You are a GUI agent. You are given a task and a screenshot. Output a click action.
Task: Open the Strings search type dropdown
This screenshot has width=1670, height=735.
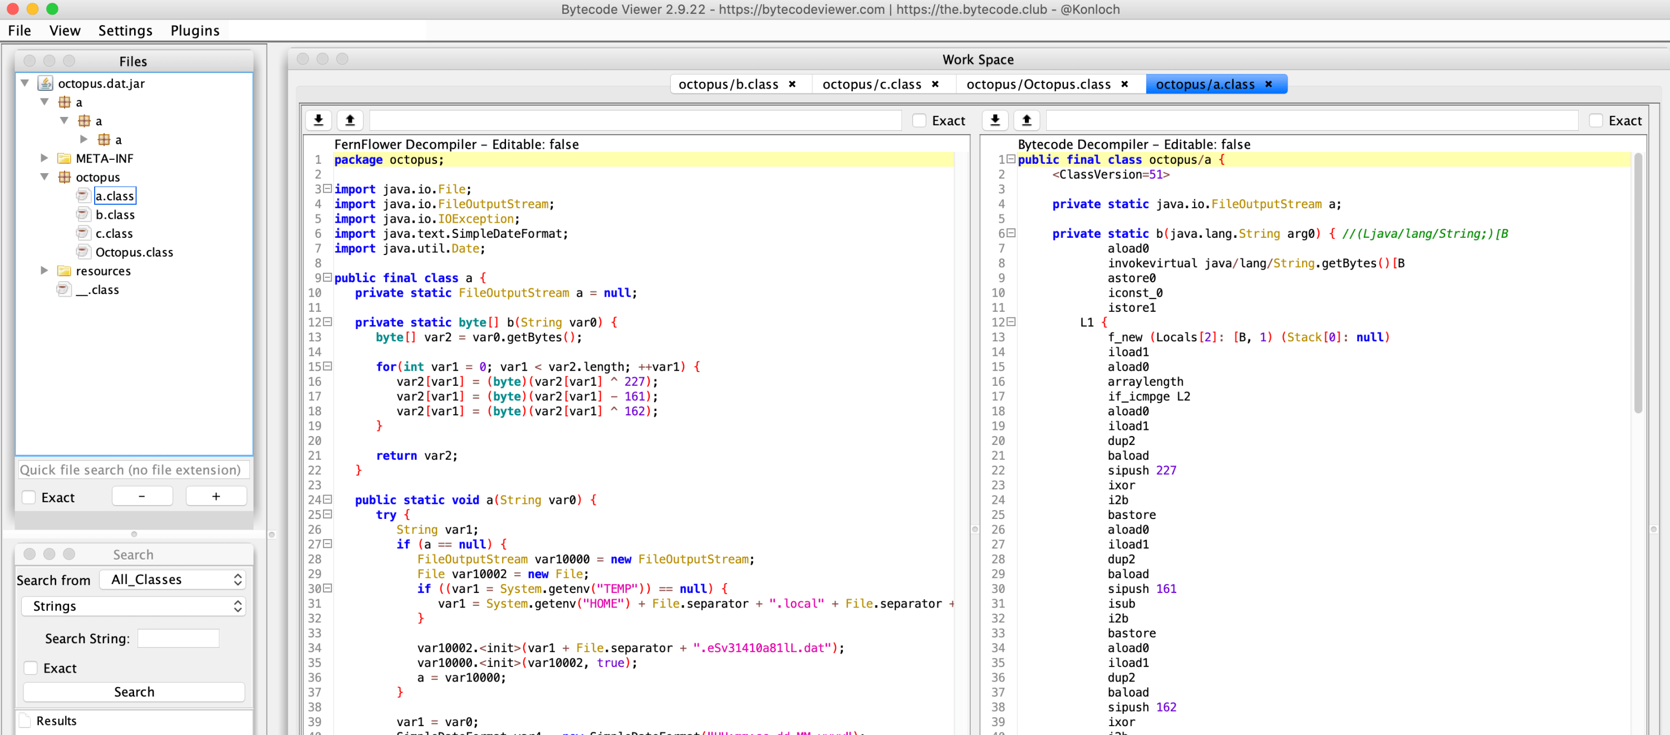tap(133, 606)
